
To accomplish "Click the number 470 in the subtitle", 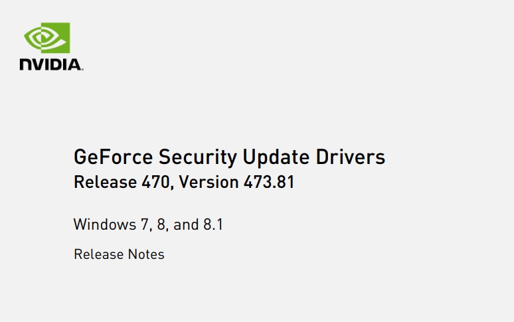I will [155, 182].
